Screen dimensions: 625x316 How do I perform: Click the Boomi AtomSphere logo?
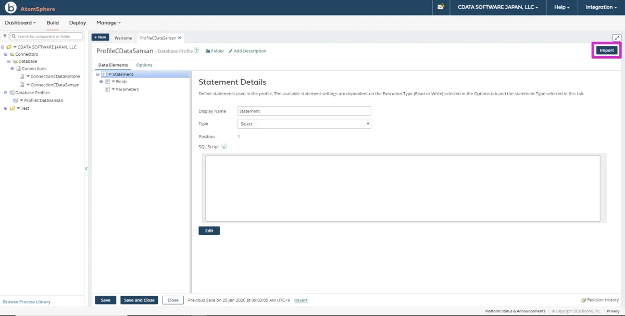pos(10,8)
